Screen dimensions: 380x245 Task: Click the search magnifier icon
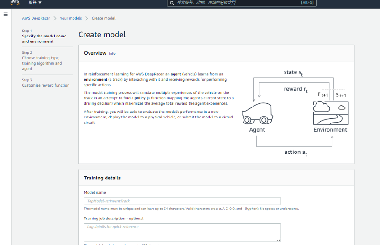[172, 3]
